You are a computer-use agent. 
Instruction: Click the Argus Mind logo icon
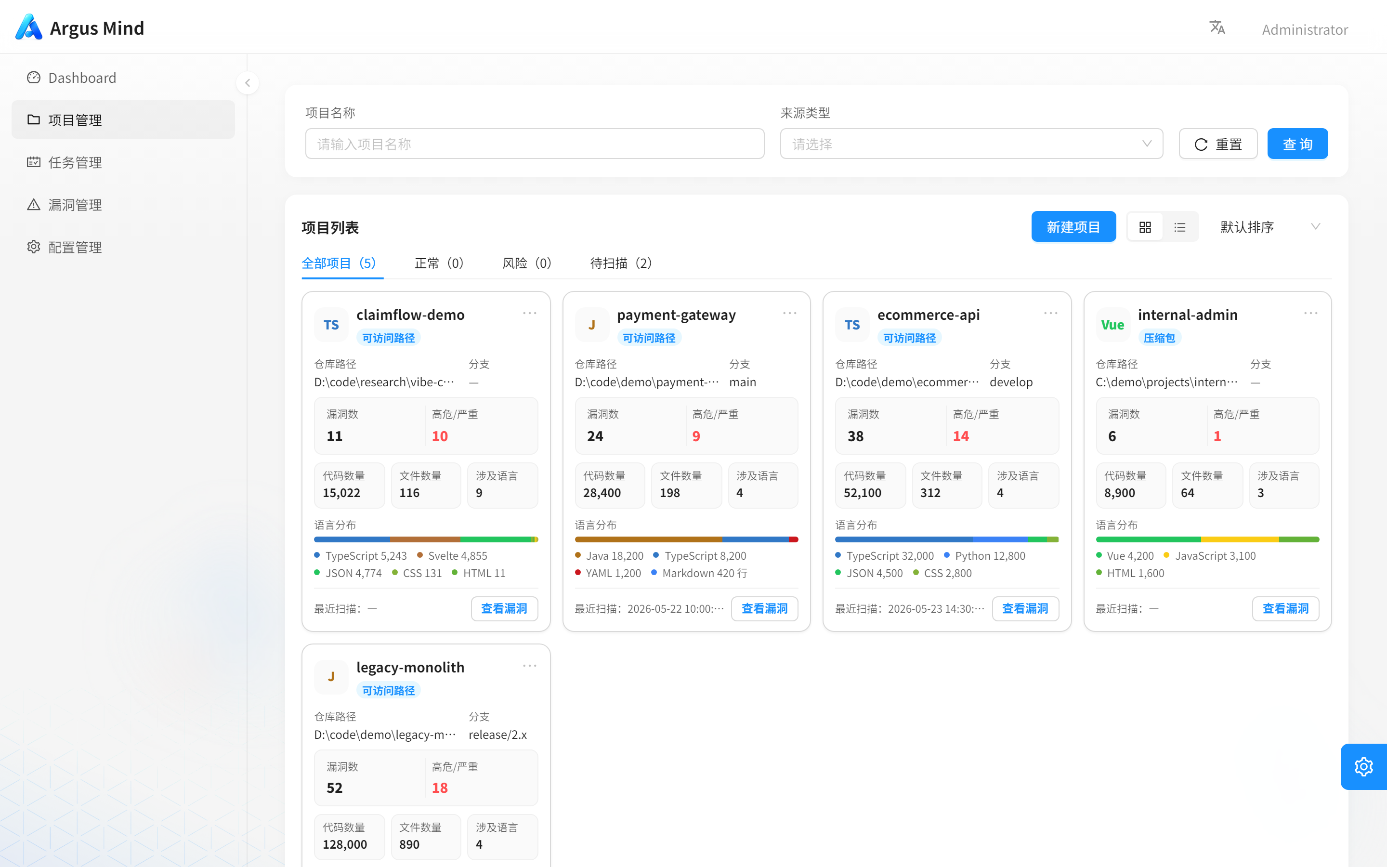tap(29, 27)
